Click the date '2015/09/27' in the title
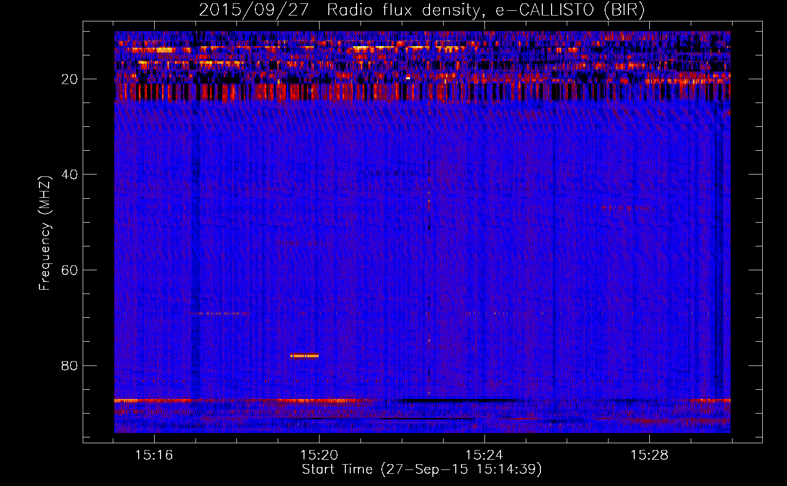 253,10
